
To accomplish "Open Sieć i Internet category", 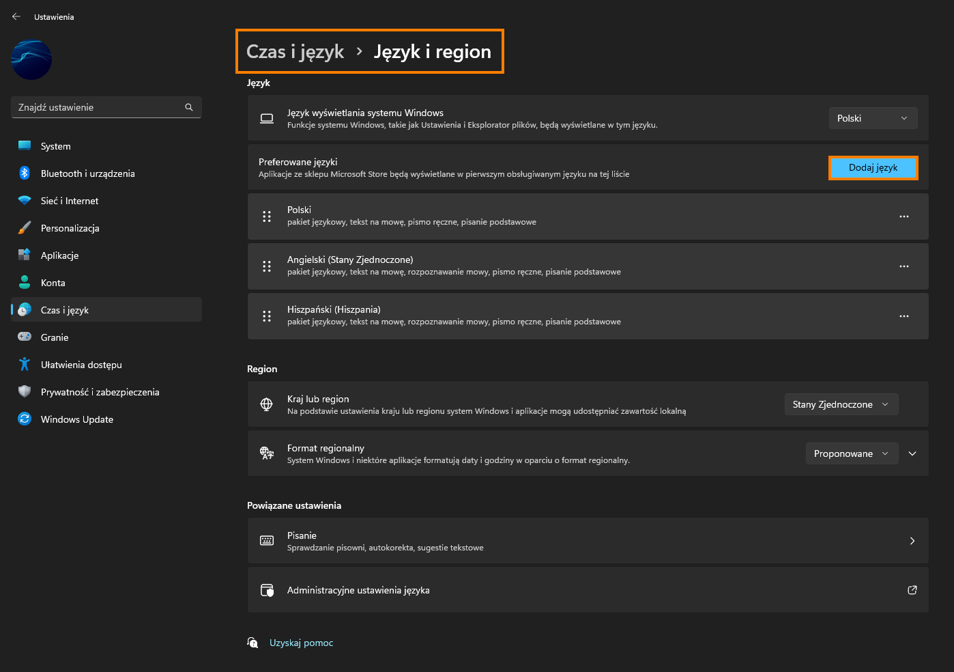I will click(x=106, y=201).
